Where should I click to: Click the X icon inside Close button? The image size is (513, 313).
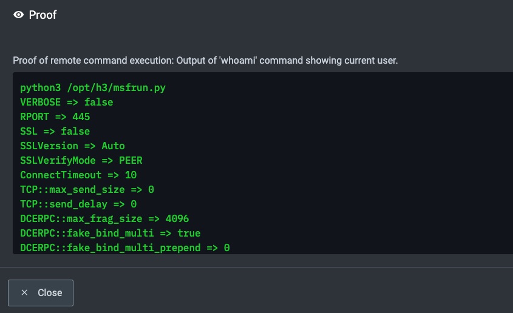pos(24,292)
